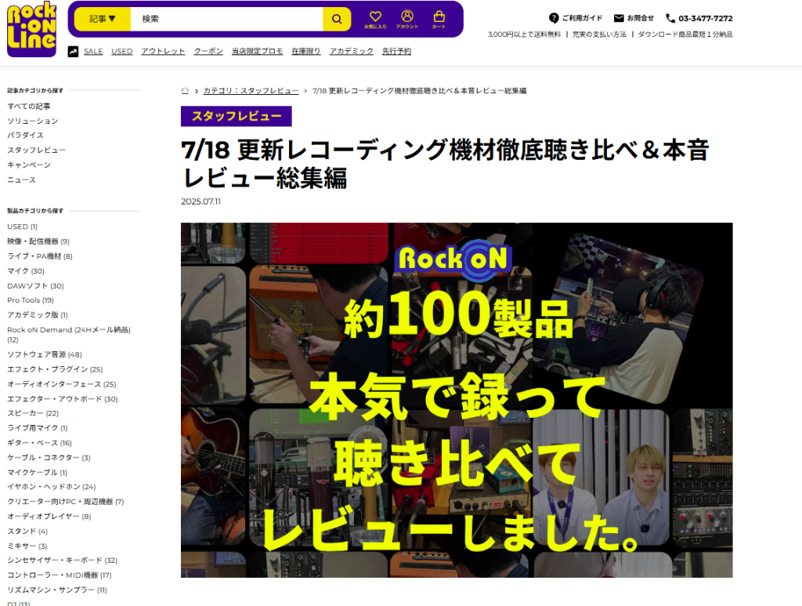Open マイク (30) category
Screen dimensions: 802x606
(x=26, y=270)
